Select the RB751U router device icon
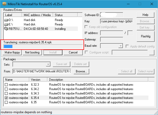Image resolution: width=158 pixels, height=115 pixels. point(6,29)
